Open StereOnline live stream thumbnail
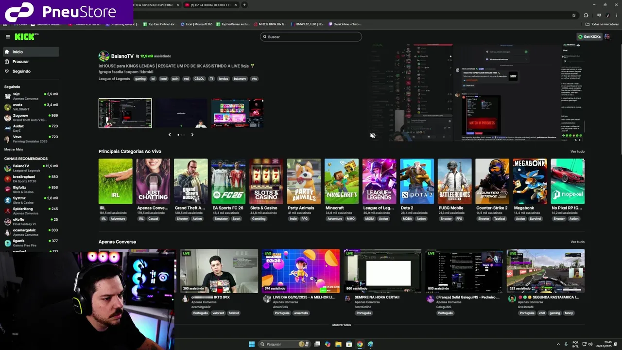622x350 pixels. [x=382, y=271]
